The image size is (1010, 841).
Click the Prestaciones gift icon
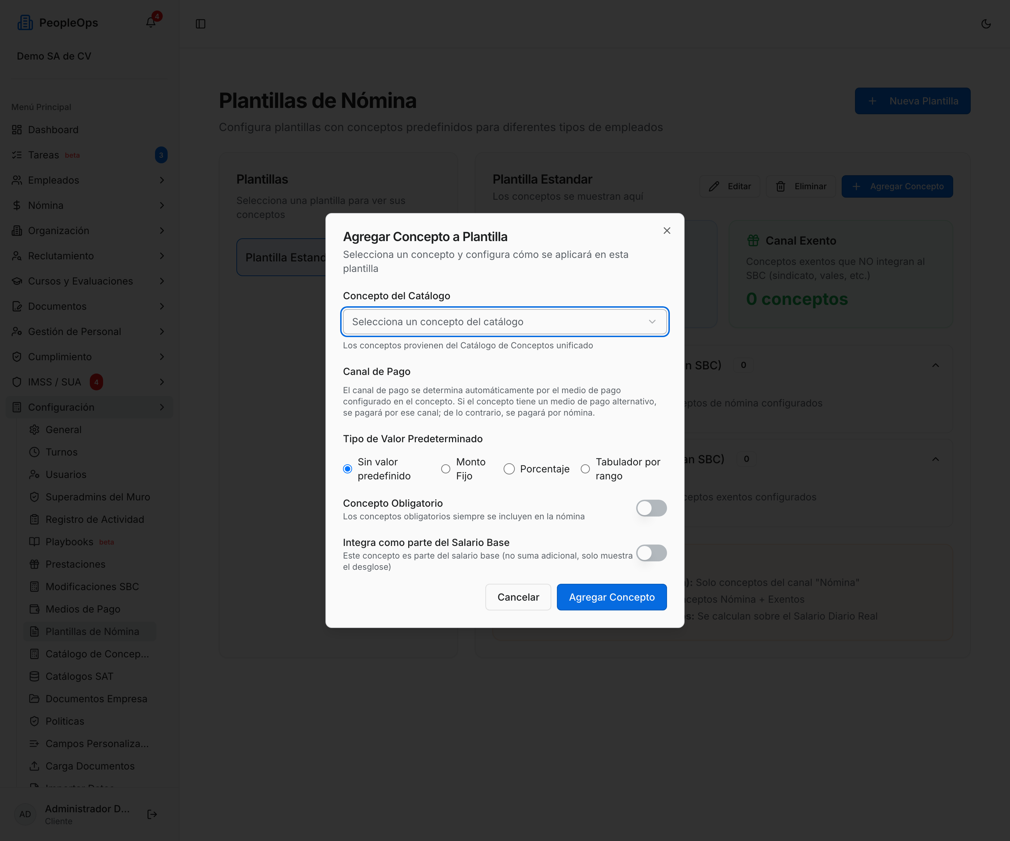pyautogui.click(x=34, y=564)
